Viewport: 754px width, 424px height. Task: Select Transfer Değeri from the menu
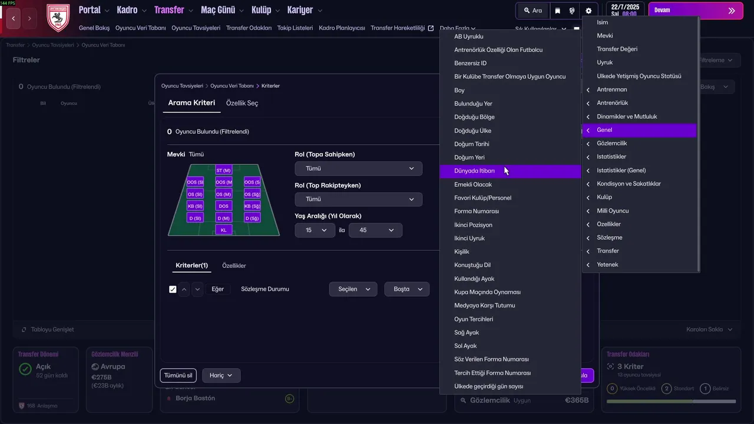pos(639,49)
